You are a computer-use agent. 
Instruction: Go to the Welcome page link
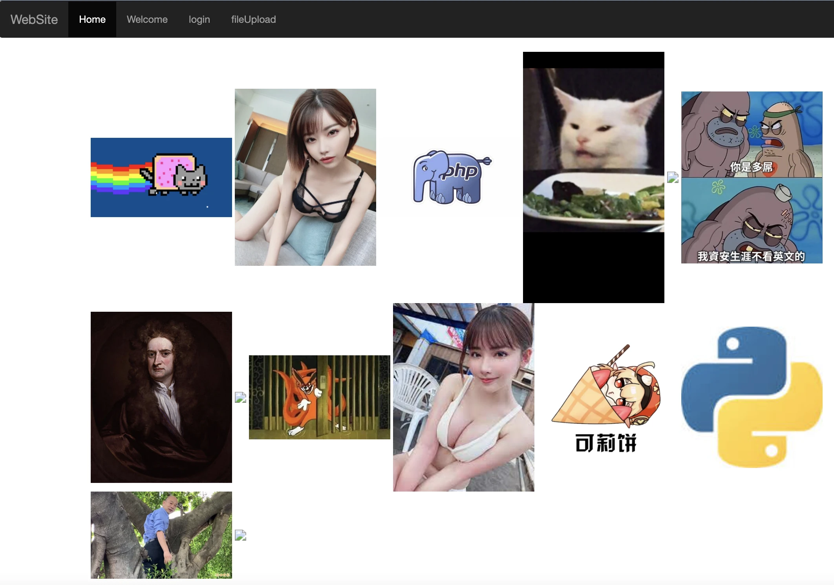147,19
